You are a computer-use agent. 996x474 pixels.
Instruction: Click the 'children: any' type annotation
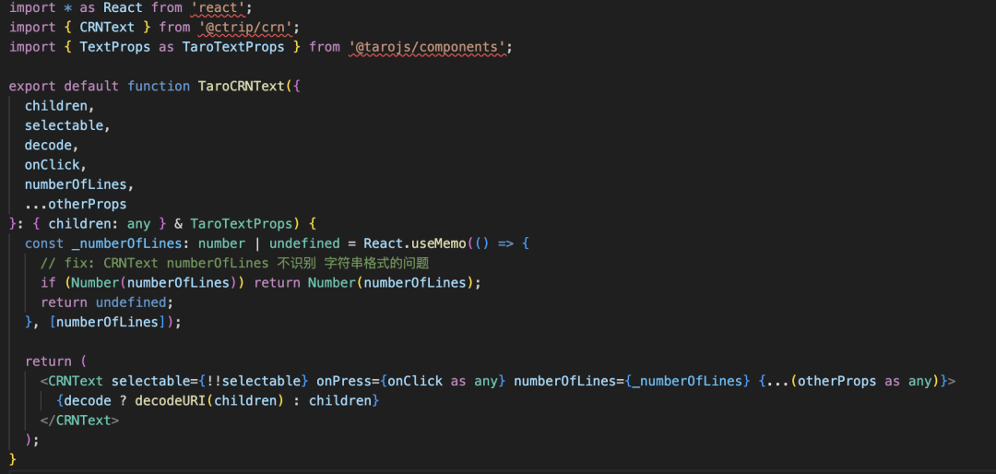click(x=99, y=224)
